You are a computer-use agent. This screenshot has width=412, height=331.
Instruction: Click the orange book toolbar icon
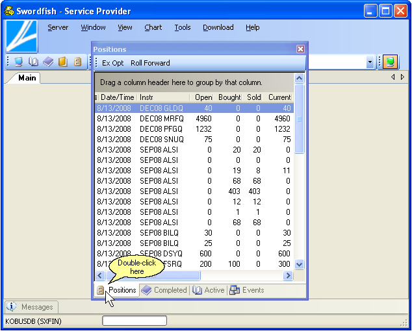[x=63, y=62]
